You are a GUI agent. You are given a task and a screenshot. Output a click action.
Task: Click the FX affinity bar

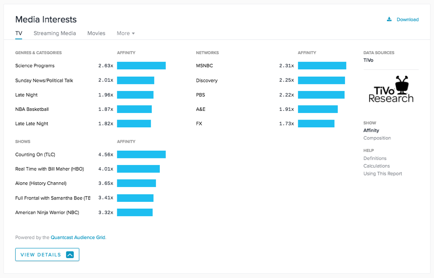(x=316, y=123)
